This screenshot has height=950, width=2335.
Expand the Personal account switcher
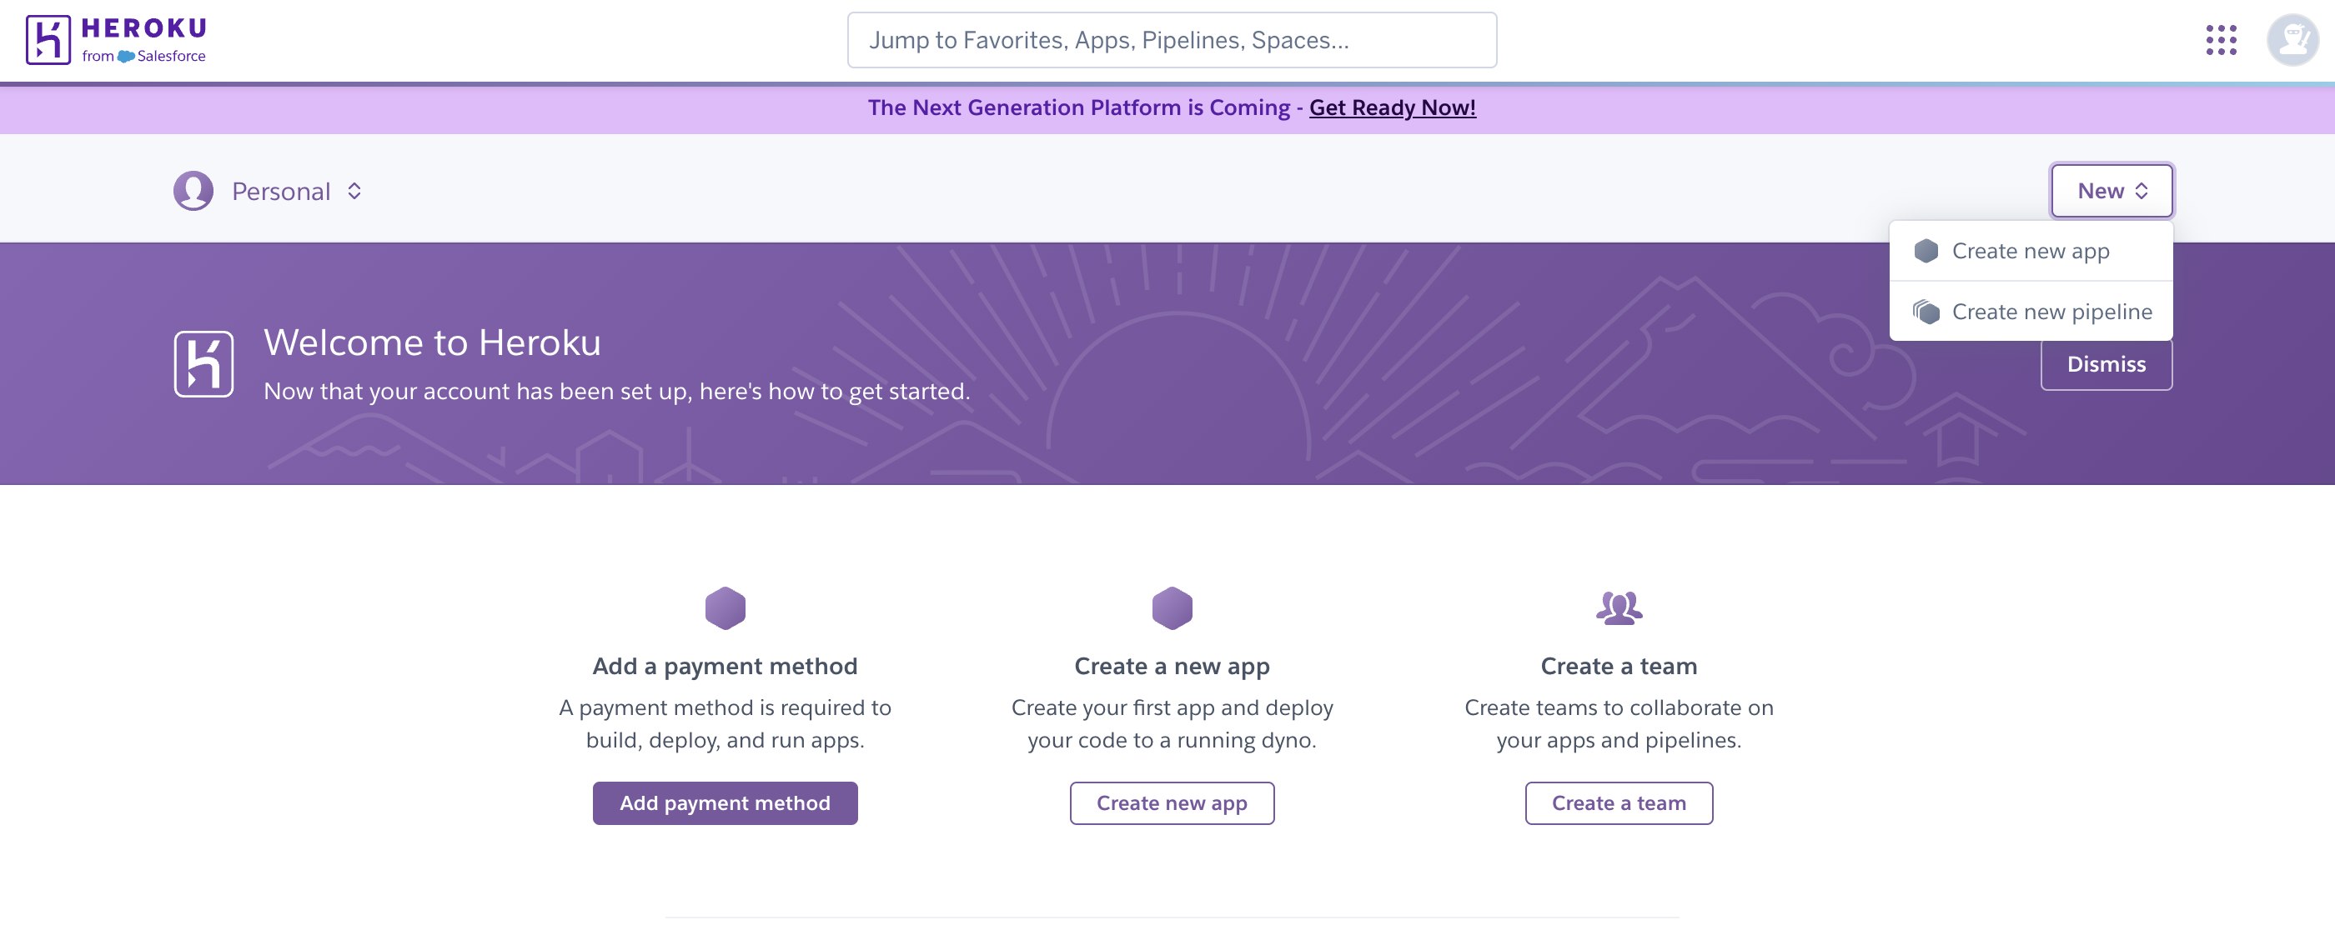coord(296,191)
